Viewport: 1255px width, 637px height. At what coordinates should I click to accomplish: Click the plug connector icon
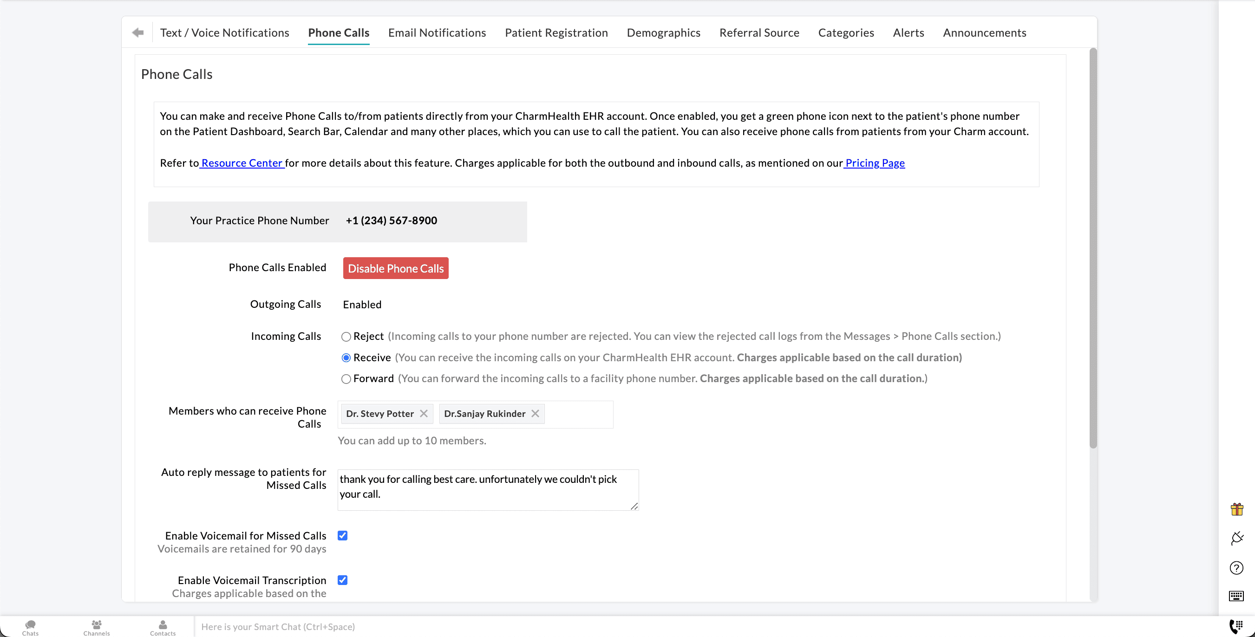point(1236,539)
